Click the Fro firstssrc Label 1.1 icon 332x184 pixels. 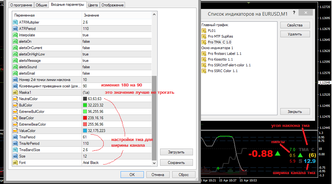coord(204,54)
